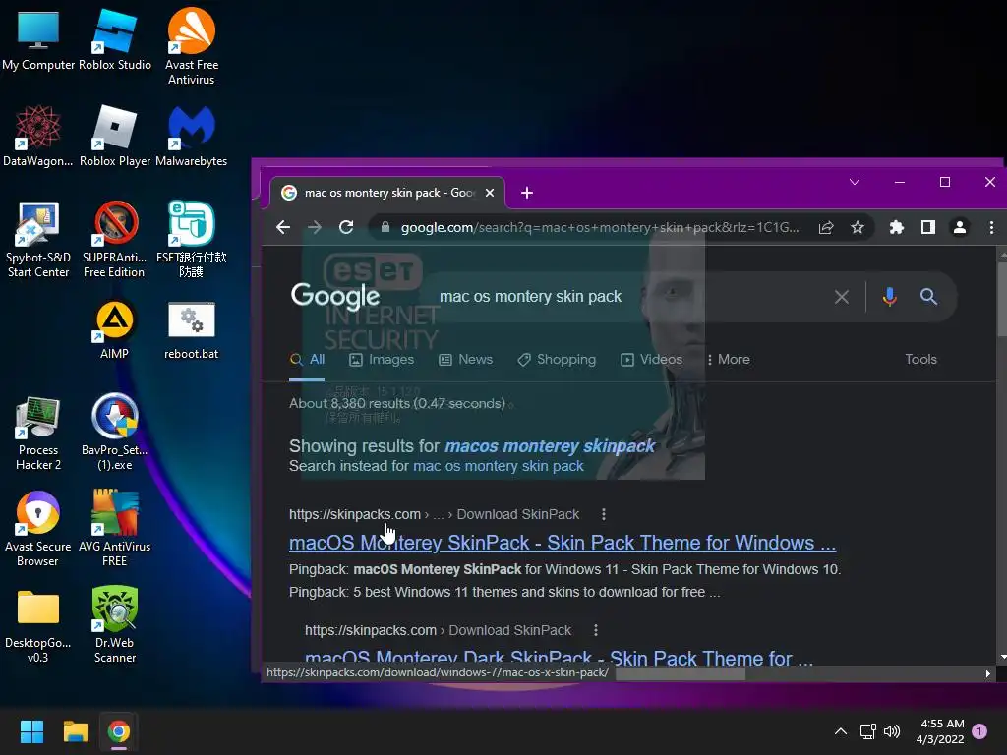Open Windows Start menu
This screenshot has width=1007, height=755.
tap(31, 731)
